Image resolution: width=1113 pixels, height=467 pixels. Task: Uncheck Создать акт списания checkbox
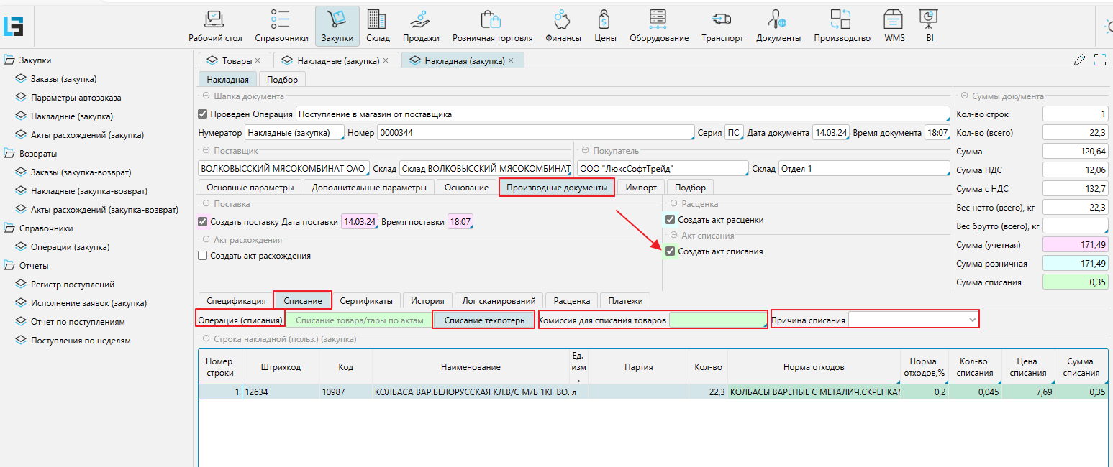point(671,251)
